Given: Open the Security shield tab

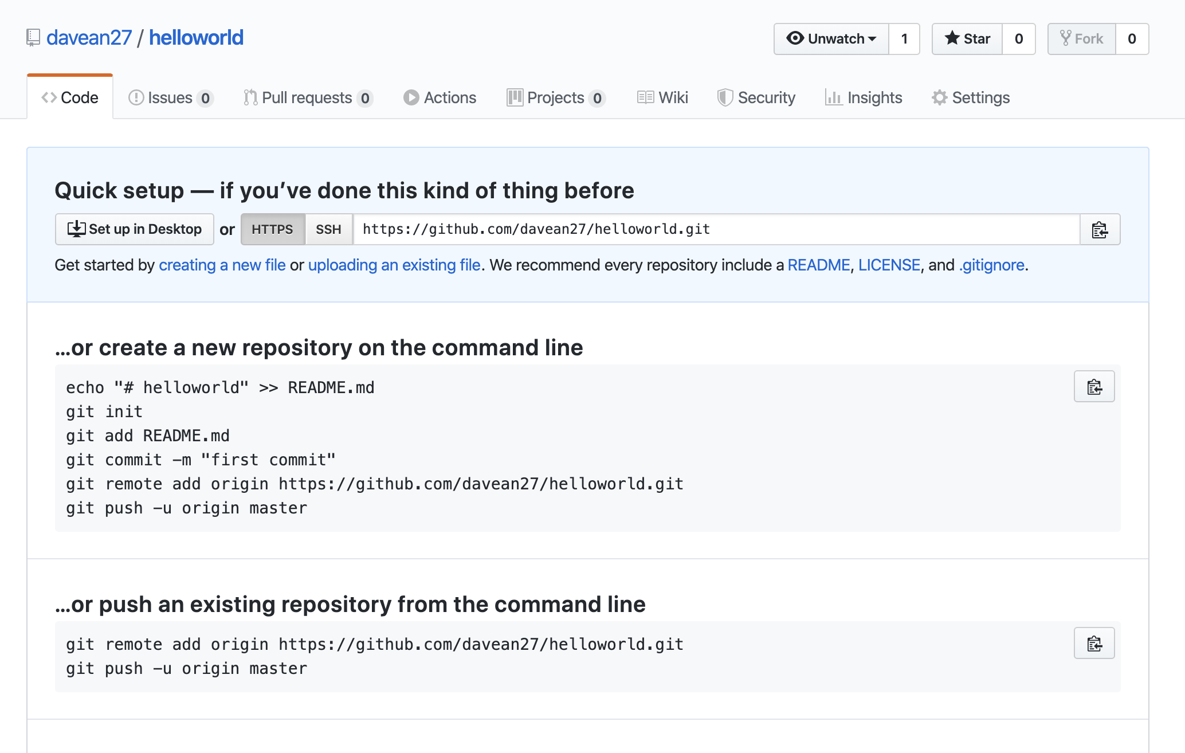Looking at the screenshot, I should coord(756,98).
